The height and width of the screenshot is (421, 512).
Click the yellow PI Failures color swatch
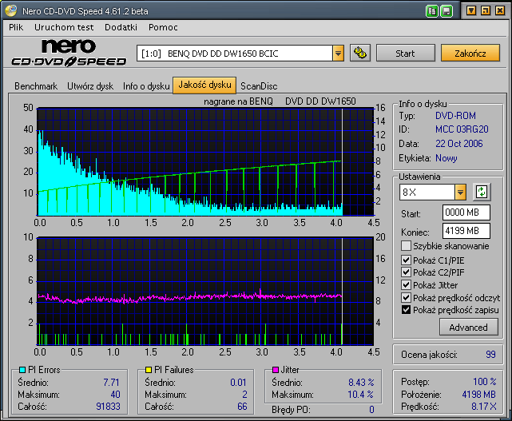pyautogui.click(x=149, y=370)
